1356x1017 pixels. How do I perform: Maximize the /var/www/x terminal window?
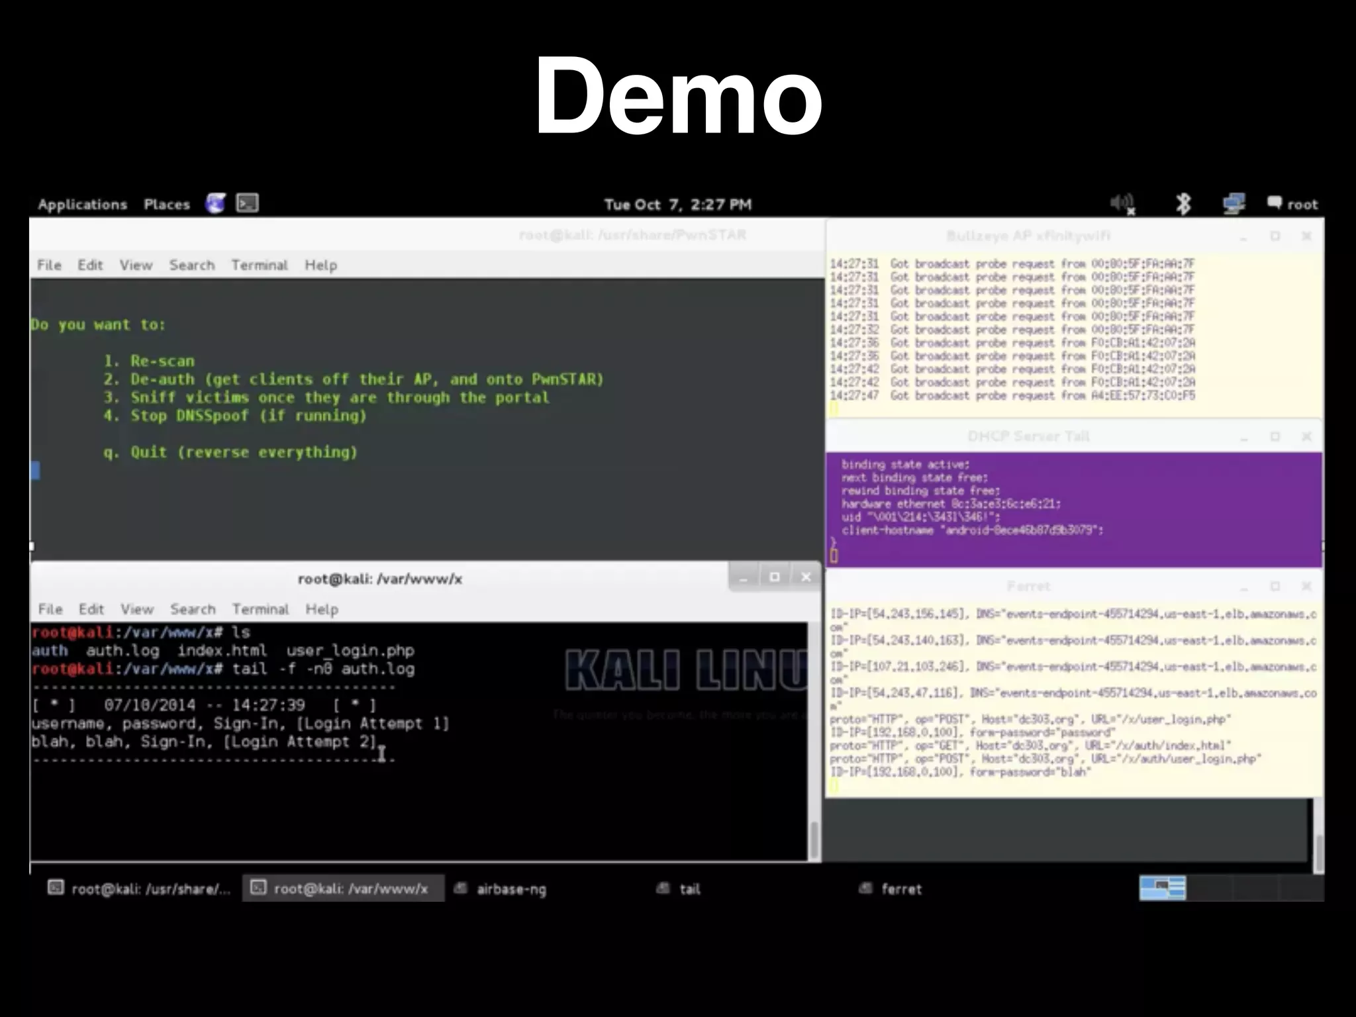775,577
